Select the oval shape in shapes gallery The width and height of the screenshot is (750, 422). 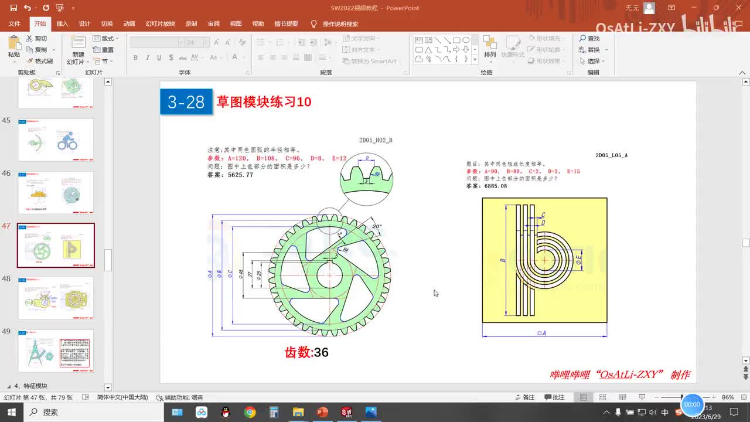466,40
